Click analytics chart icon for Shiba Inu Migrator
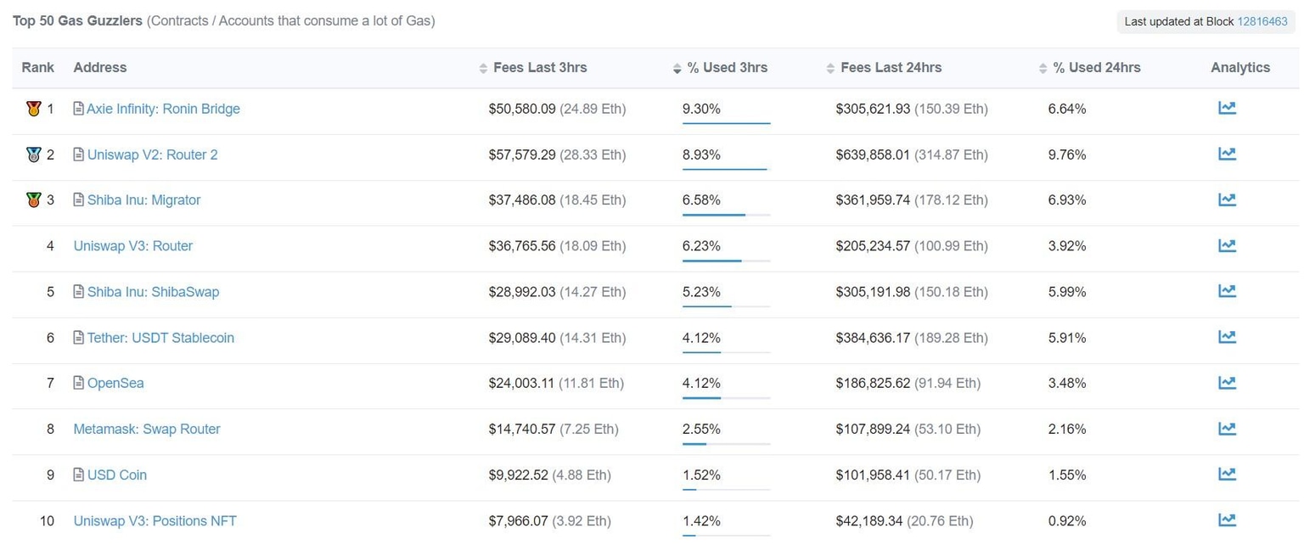Screen dimensions: 1304x545 [x=1227, y=199]
